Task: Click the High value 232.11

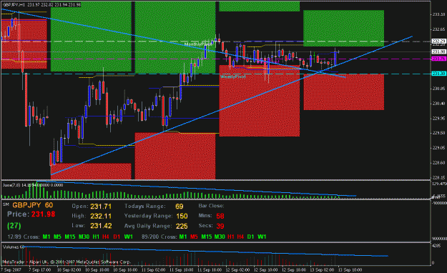Action: coord(101,216)
